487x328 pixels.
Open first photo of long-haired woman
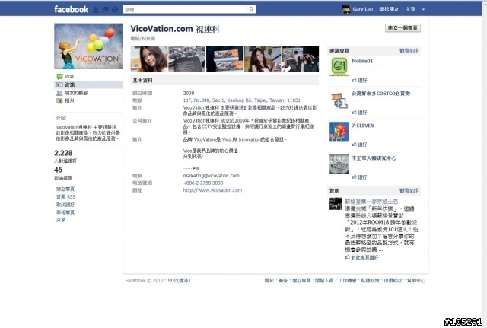[149, 59]
